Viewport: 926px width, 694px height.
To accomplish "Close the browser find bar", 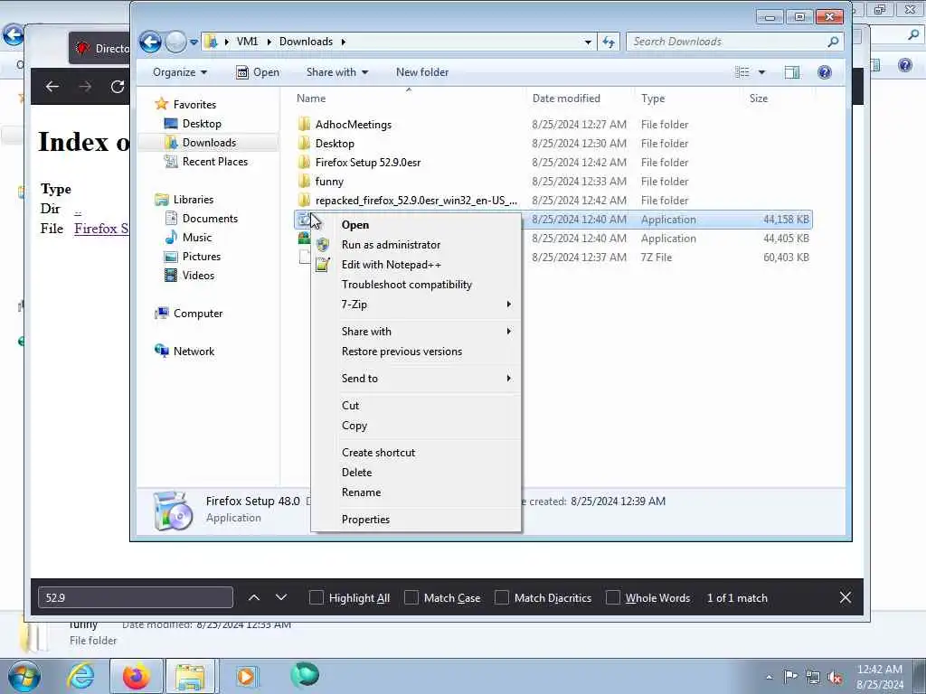I will (x=846, y=597).
